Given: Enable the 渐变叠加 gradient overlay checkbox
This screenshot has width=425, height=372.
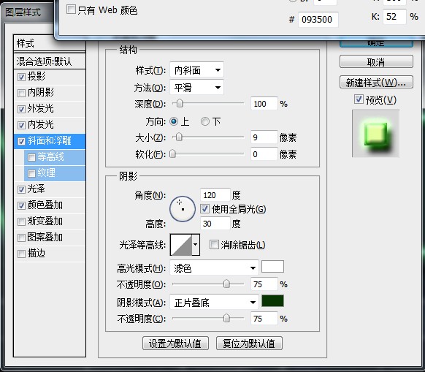Looking at the screenshot, I should 21,221.
